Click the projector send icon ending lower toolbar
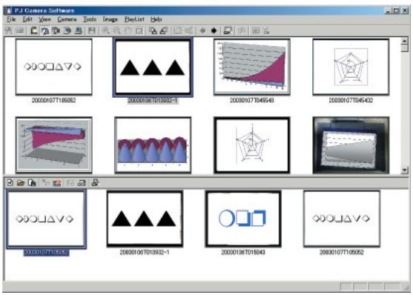 [95, 182]
